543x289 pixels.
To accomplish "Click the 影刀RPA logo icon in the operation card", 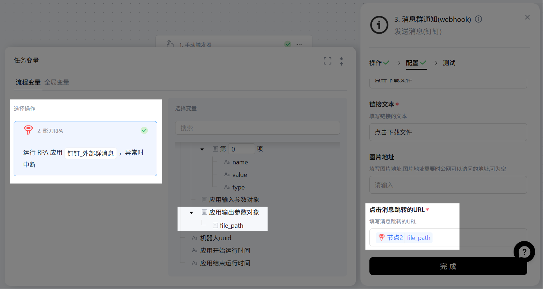I will [28, 130].
